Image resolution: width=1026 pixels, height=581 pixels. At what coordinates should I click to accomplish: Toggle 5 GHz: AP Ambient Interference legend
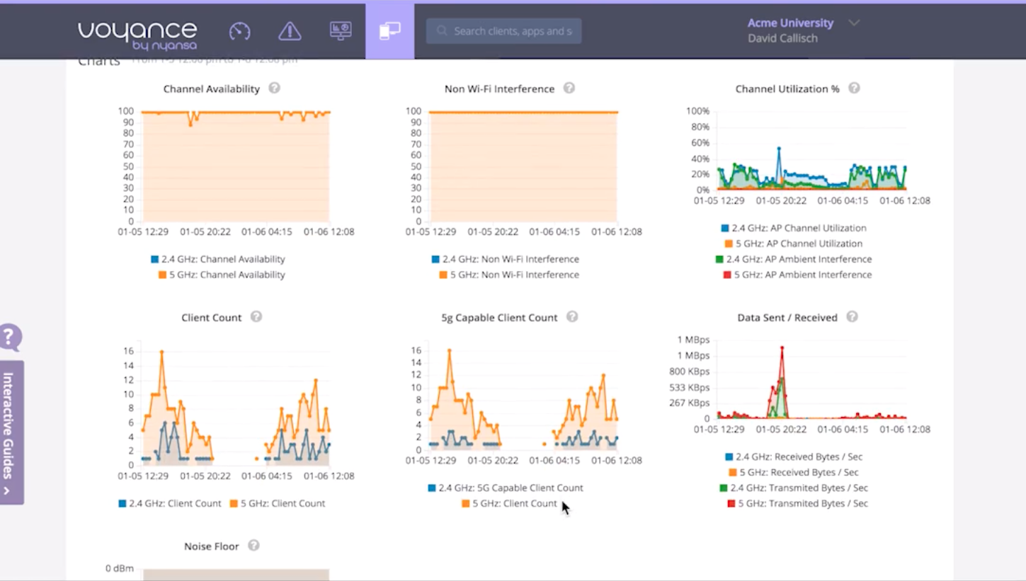coord(797,275)
